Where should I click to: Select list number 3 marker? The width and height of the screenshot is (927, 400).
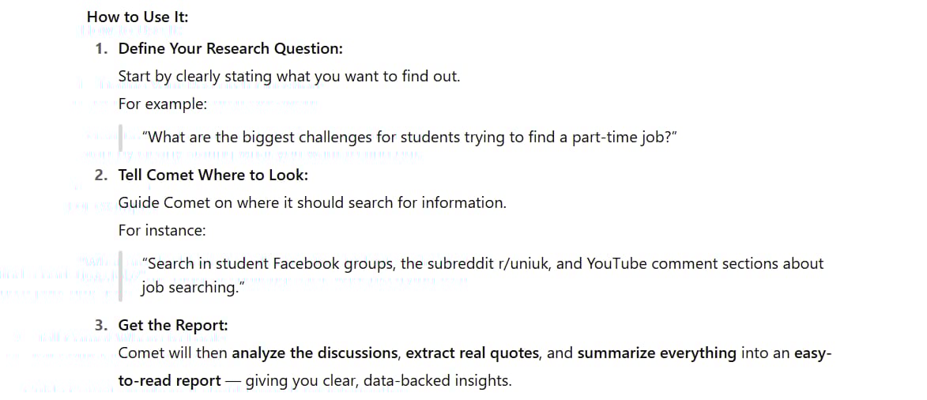click(102, 326)
